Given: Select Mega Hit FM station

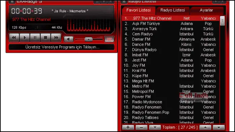Looking at the screenshot, I should click(171, 81).
